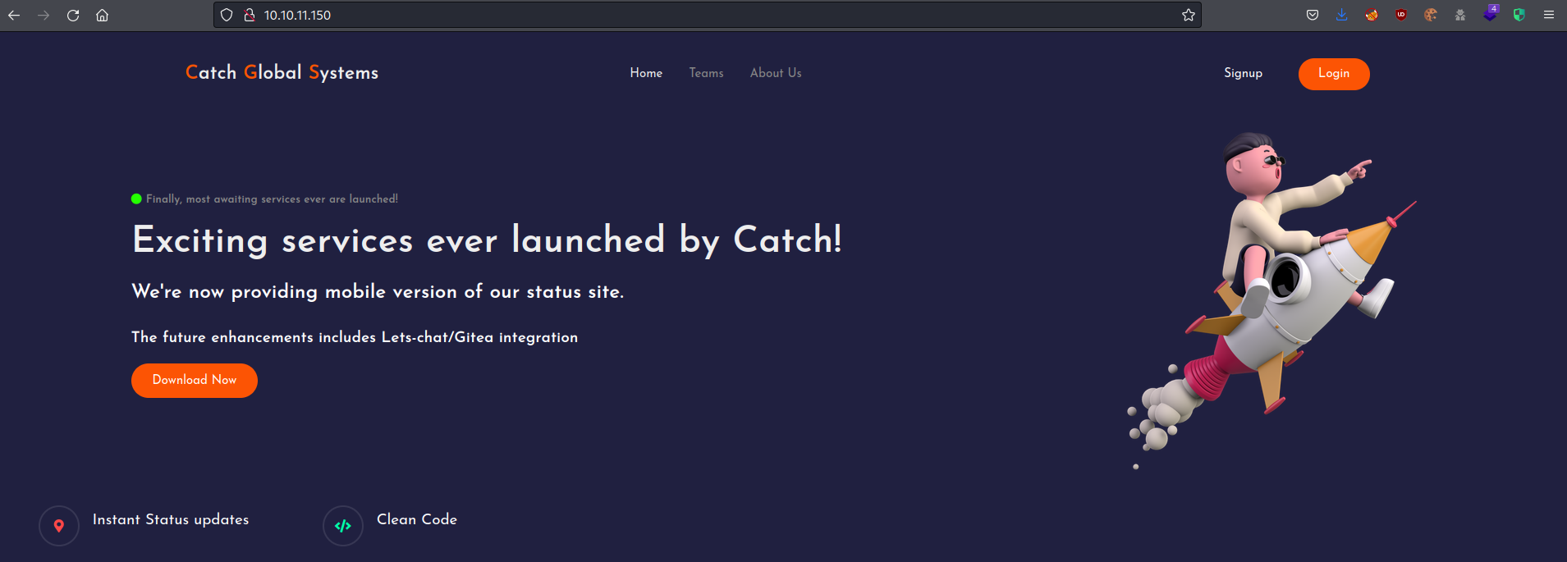The height and width of the screenshot is (562, 1567).
Task: Click the tracking protection shield icon
Action: (x=227, y=15)
